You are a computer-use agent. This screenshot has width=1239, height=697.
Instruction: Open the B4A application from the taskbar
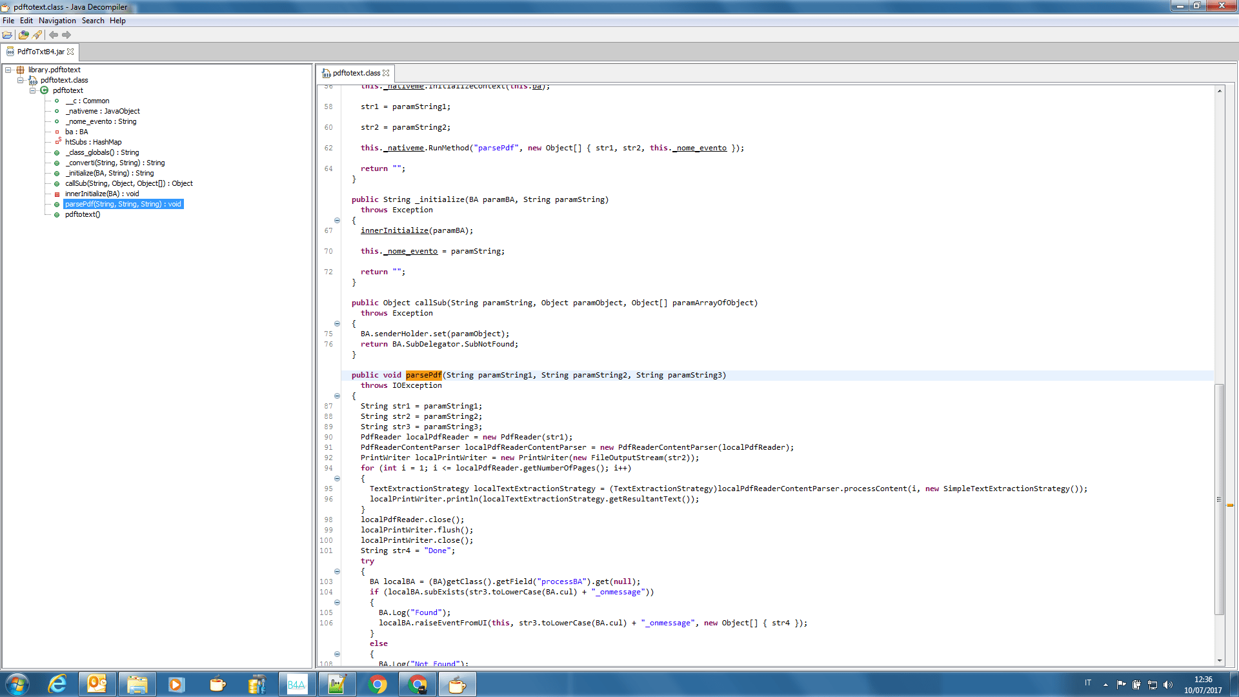click(x=296, y=683)
